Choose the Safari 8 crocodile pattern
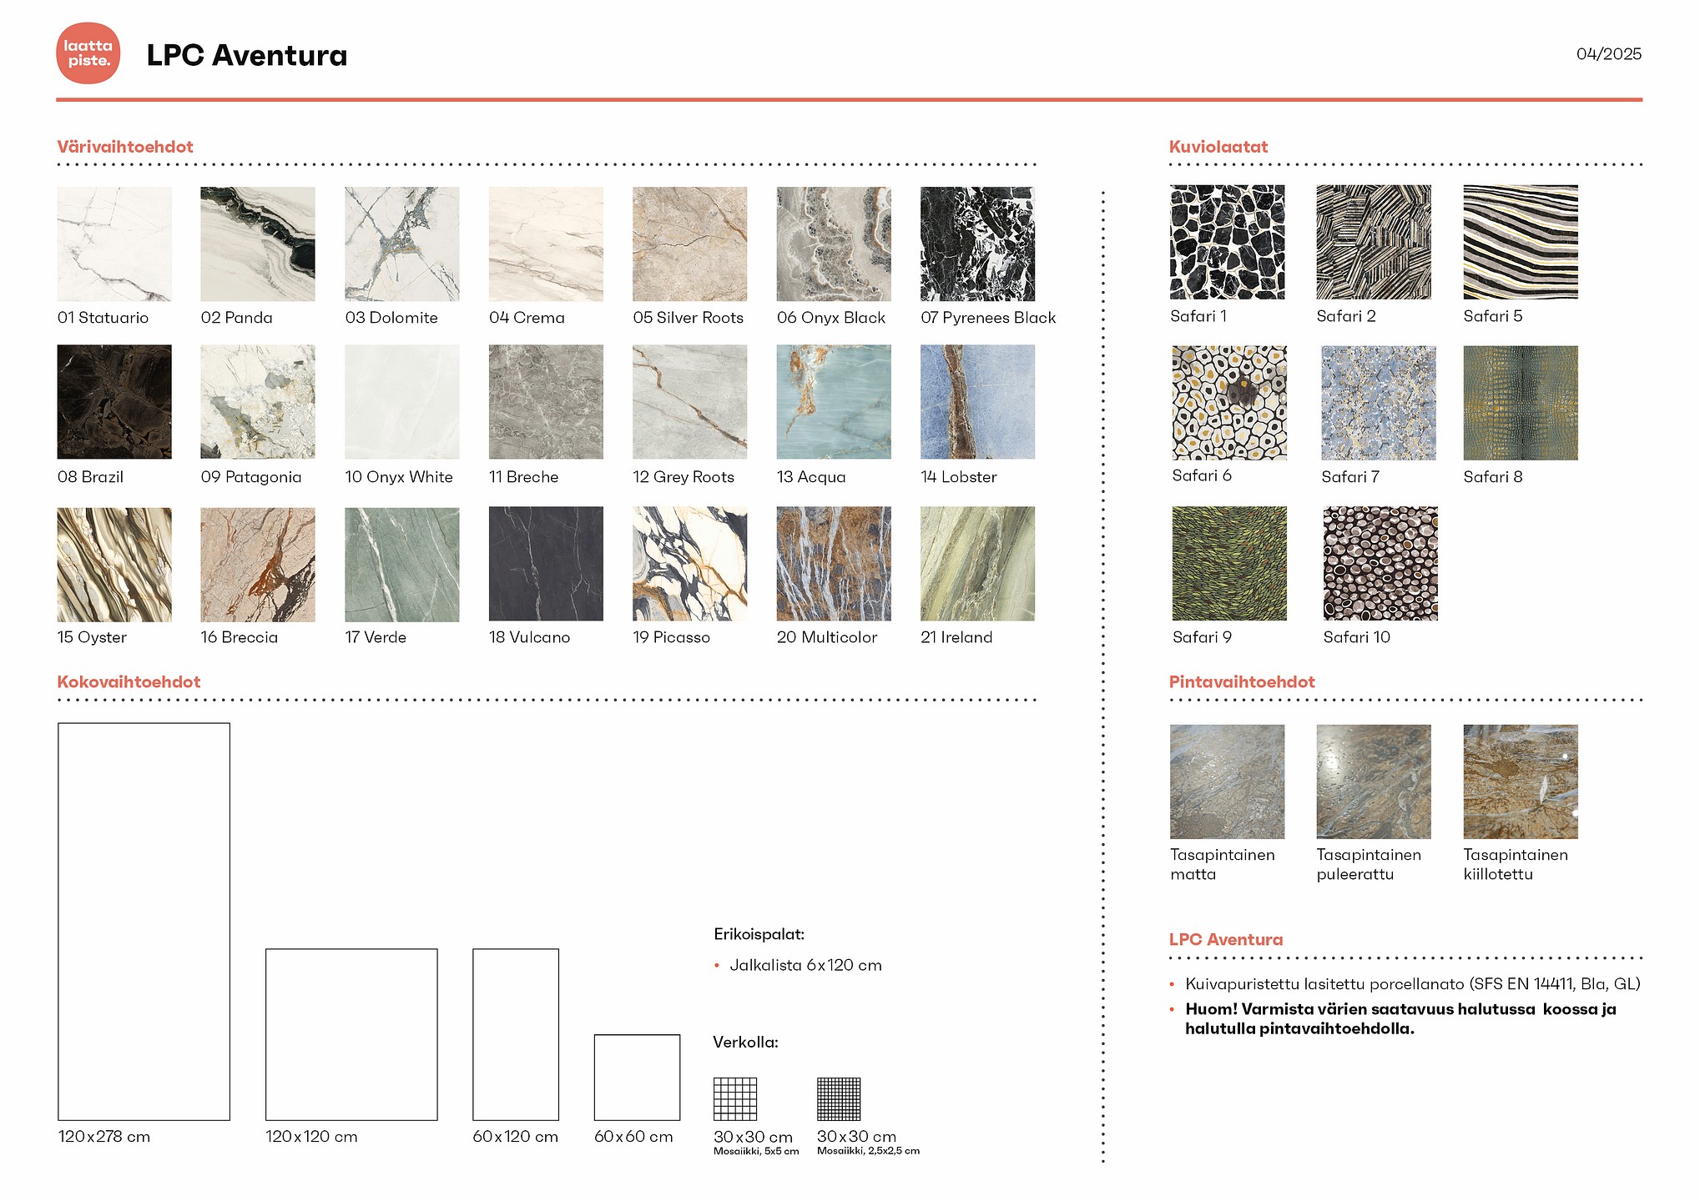 click(1521, 403)
